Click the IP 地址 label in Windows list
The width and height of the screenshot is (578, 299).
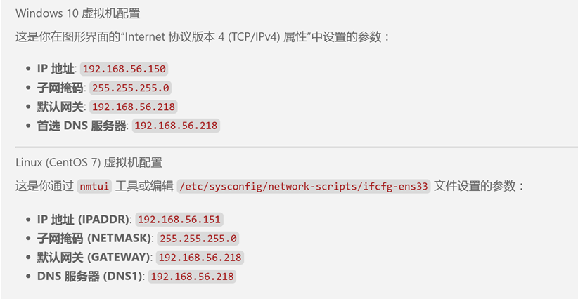tap(56, 69)
